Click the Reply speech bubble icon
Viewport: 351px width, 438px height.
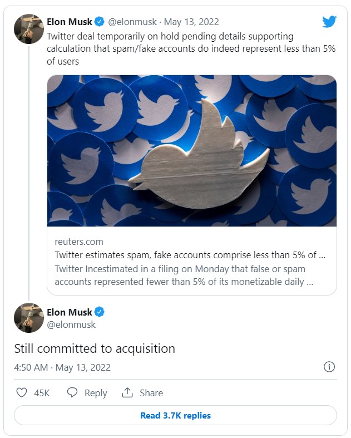pyautogui.click(x=72, y=392)
